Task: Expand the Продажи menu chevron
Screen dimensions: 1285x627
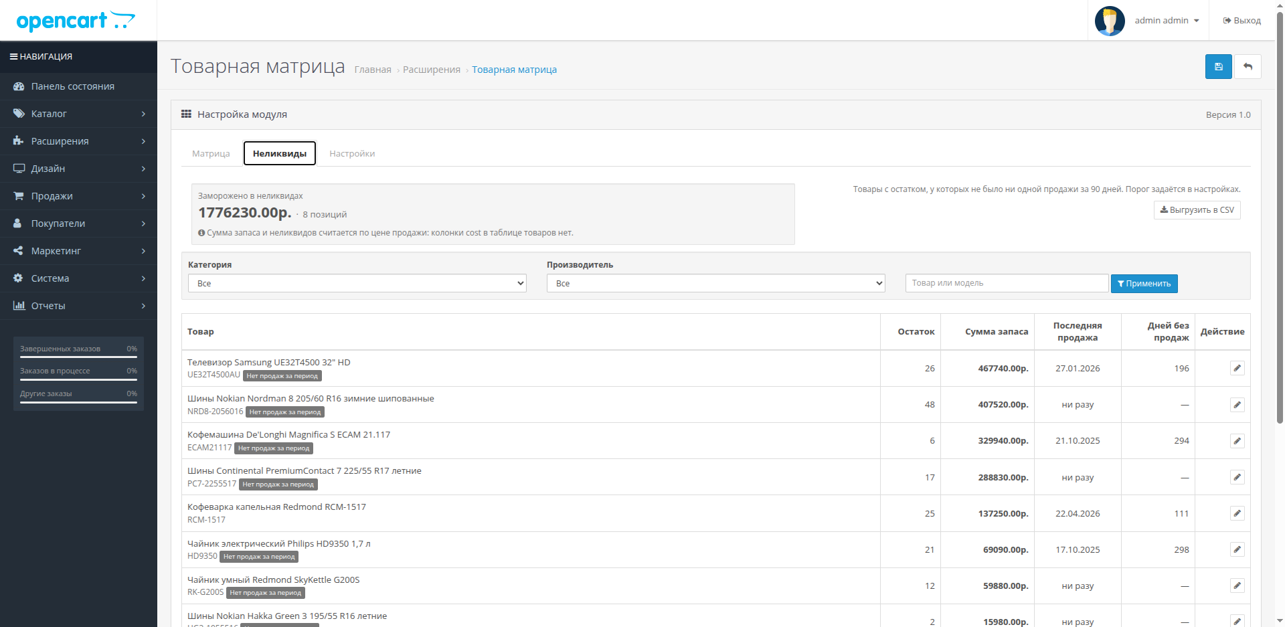Action: coord(143,196)
